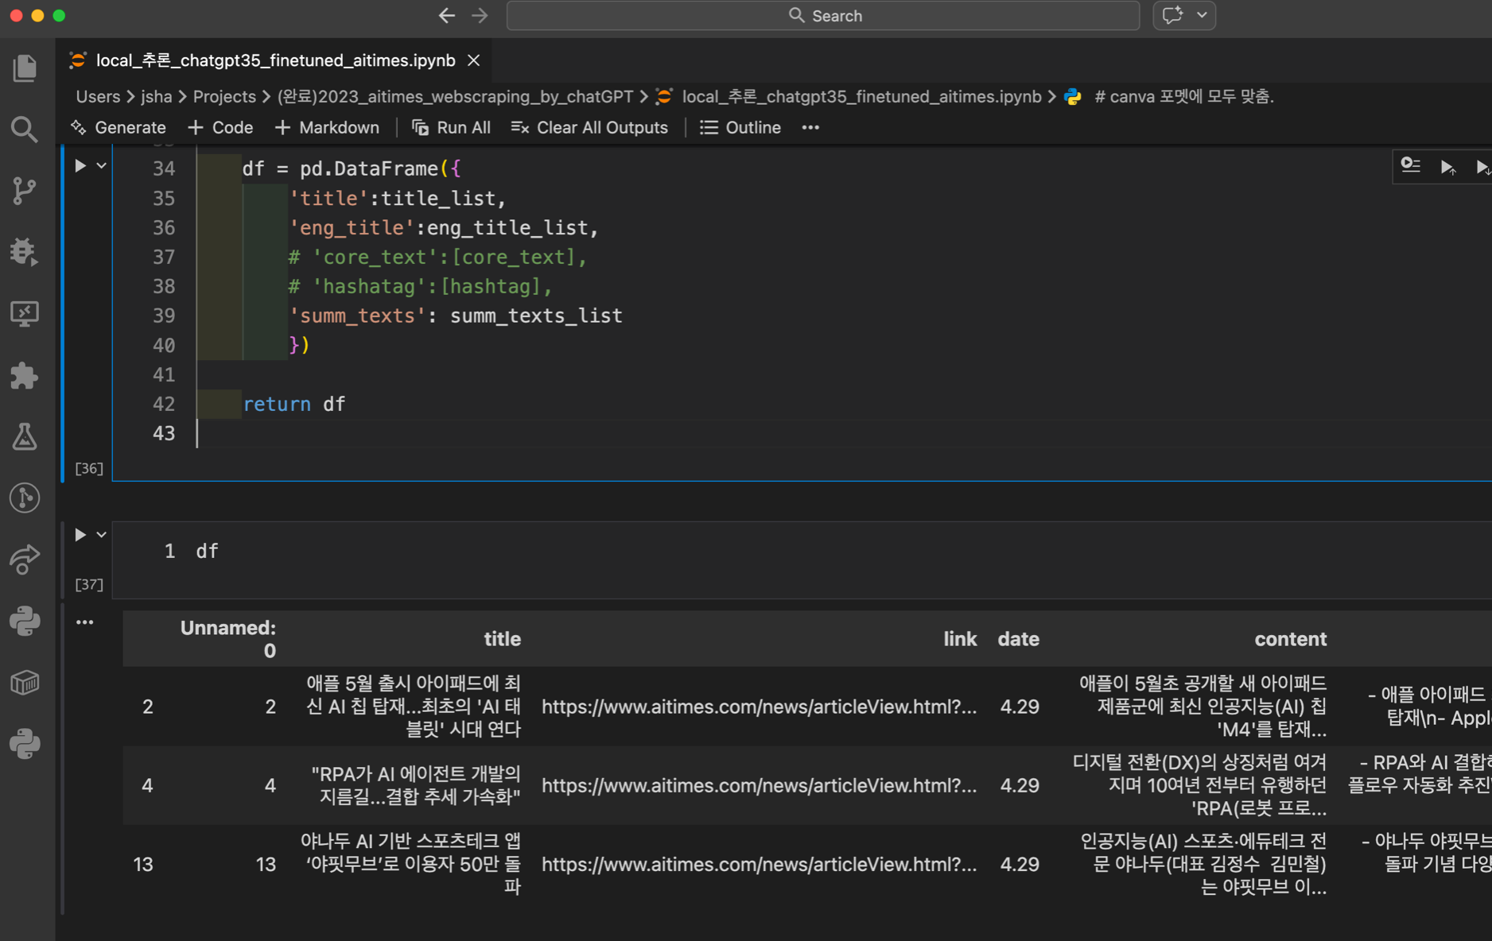The width and height of the screenshot is (1492, 941).
Task: Click the 'content' column header
Action: click(x=1290, y=639)
